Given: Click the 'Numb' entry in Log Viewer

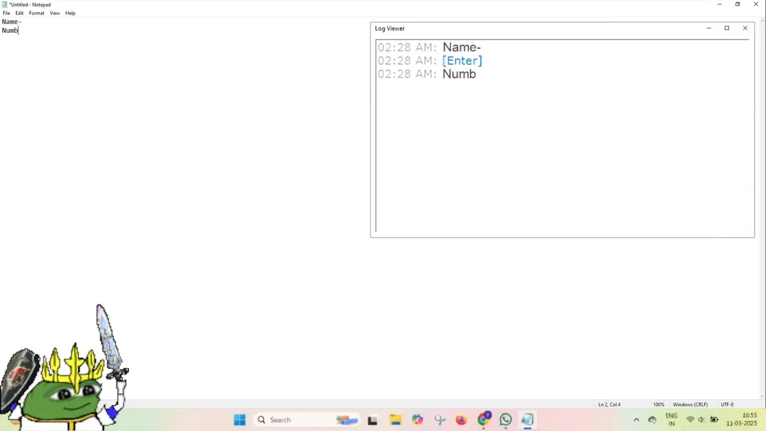Looking at the screenshot, I should point(459,74).
